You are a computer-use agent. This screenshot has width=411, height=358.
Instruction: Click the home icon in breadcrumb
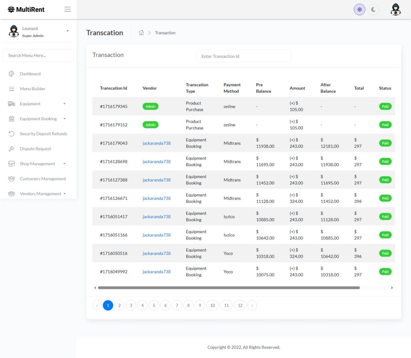point(141,33)
